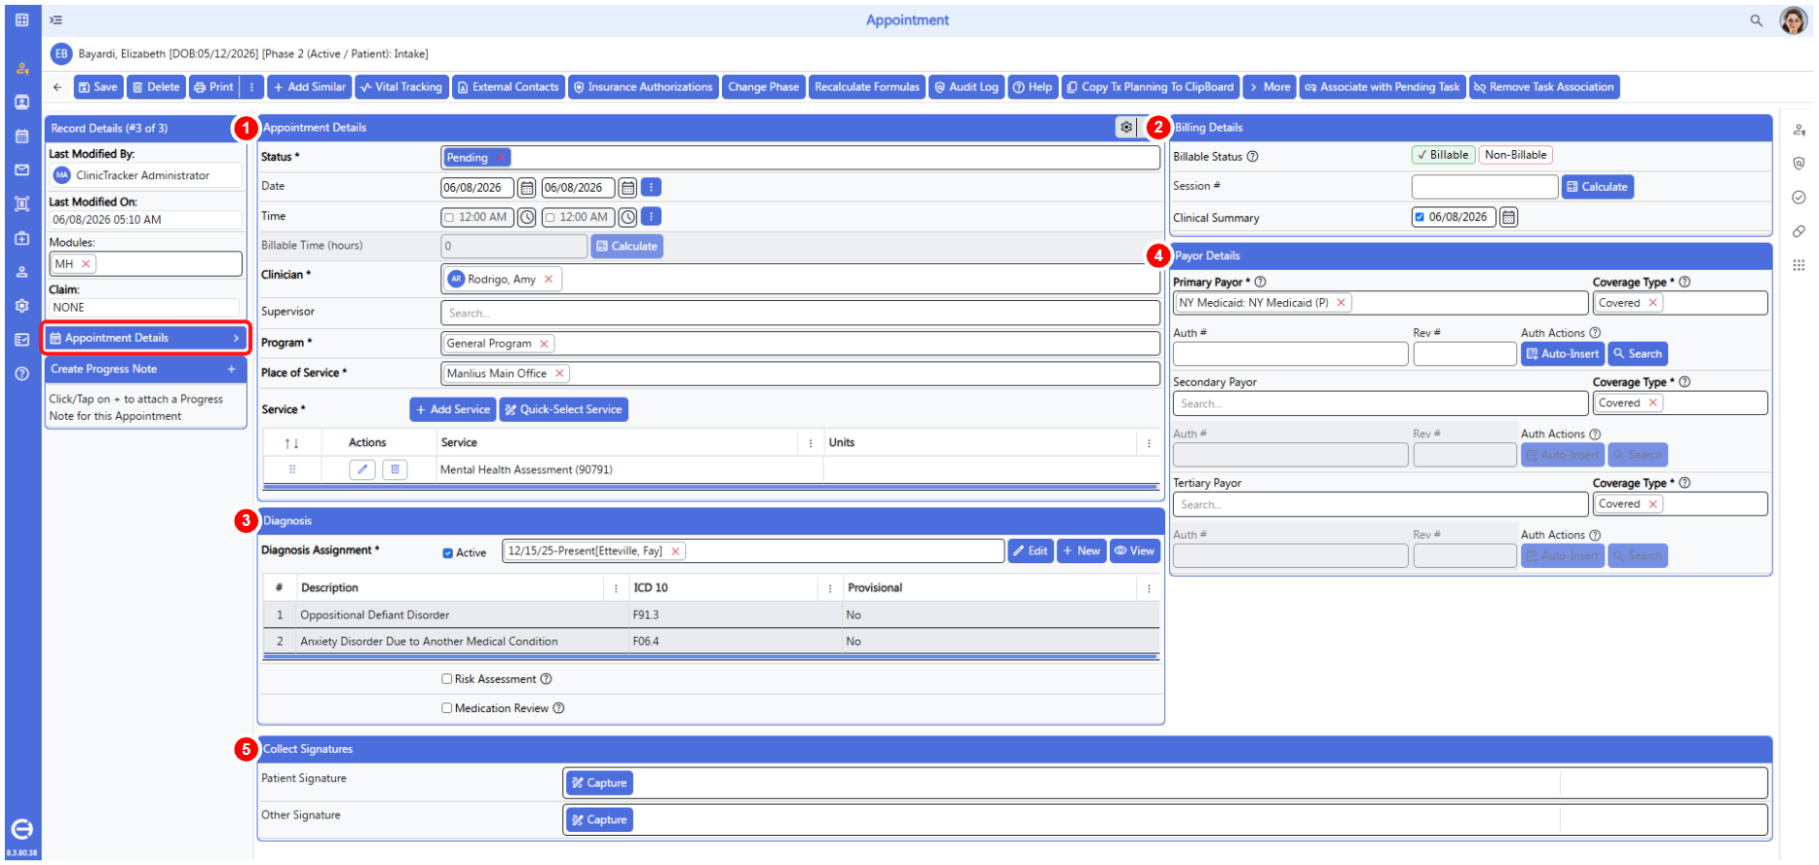The image size is (1819, 865).
Task: Focus the primary payor Auth # field
Action: coord(1290,354)
